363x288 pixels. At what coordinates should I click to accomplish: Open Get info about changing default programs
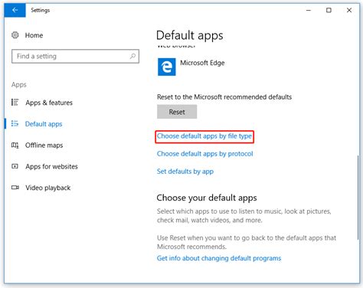pyautogui.click(x=219, y=258)
